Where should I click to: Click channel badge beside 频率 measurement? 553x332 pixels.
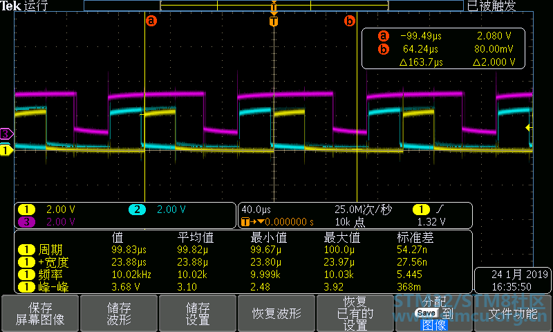pos(26,275)
